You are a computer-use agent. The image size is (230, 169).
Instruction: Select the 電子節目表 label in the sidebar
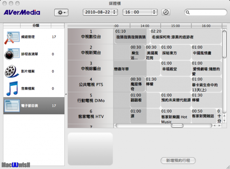click(x=29, y=106)
